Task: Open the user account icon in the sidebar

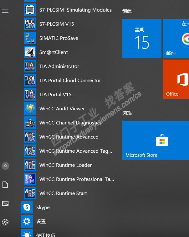Action: pos(5,166)
